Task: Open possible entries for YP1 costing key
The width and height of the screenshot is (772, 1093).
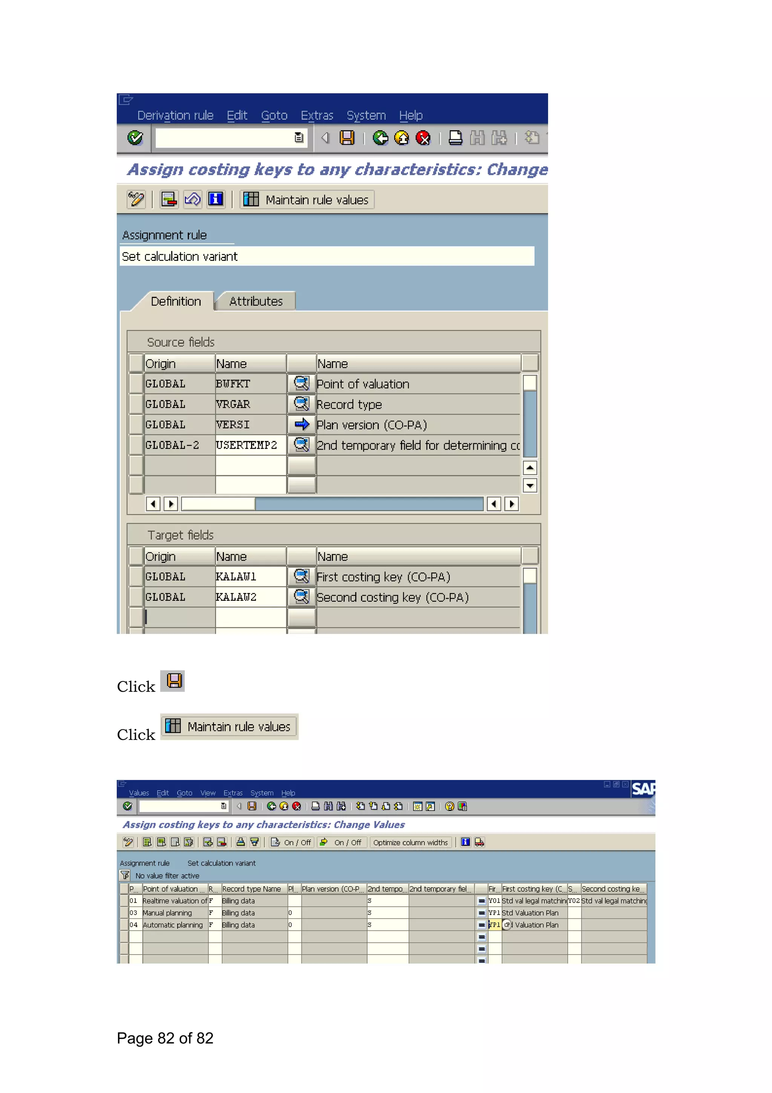Action: (x=507, y=924)
